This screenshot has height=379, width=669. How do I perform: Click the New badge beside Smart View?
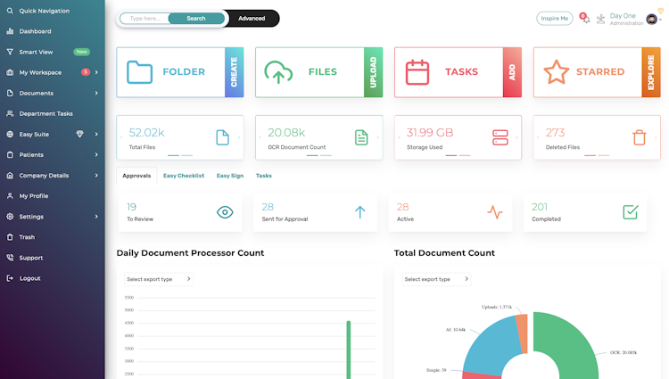(81, 52)
